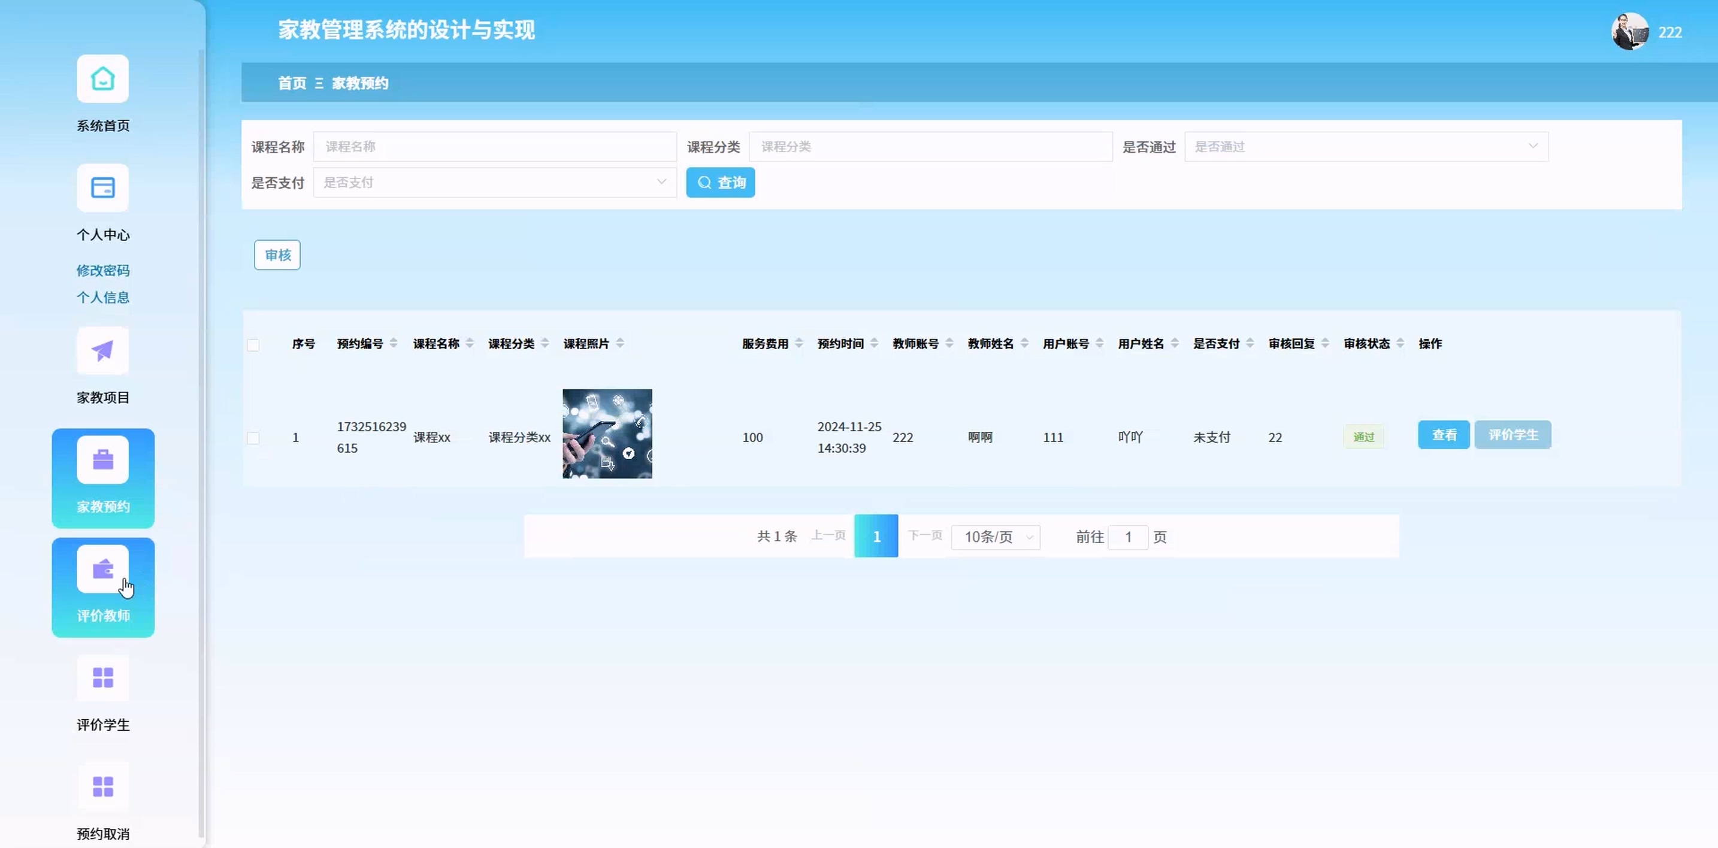Select the 家教预约 briefcase icon

[x=102, y=460]
